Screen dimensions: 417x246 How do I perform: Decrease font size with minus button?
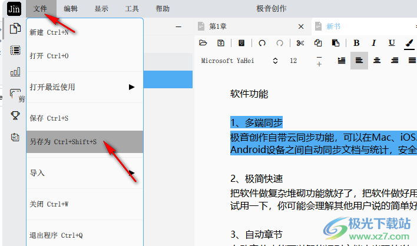(319, 57)
